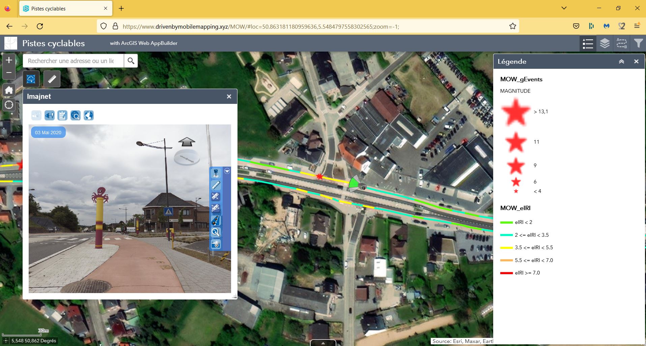
Task: Collapse the Légende panel
Action: point(621,61)
